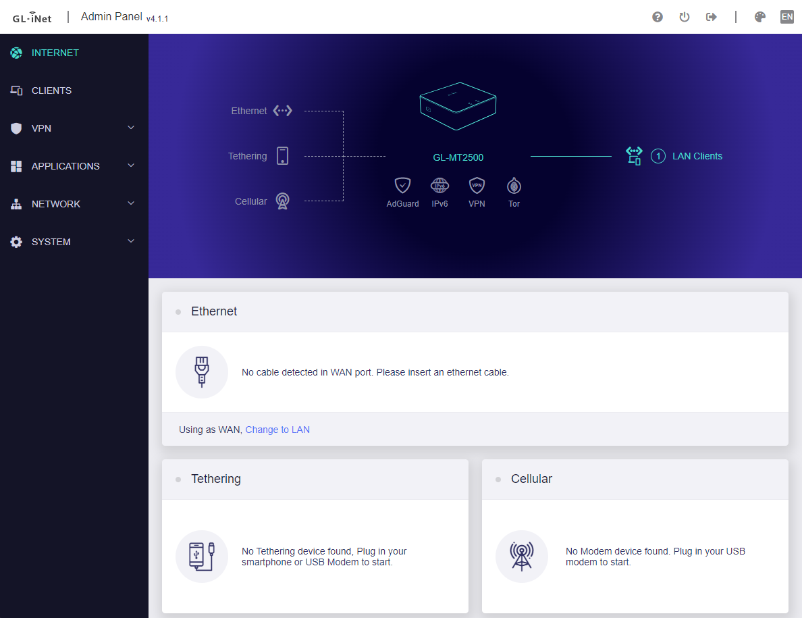This screenshot has width=802, height=618.
Task: Click the Ethernet card heading
Action: click(x=214, y=311)
